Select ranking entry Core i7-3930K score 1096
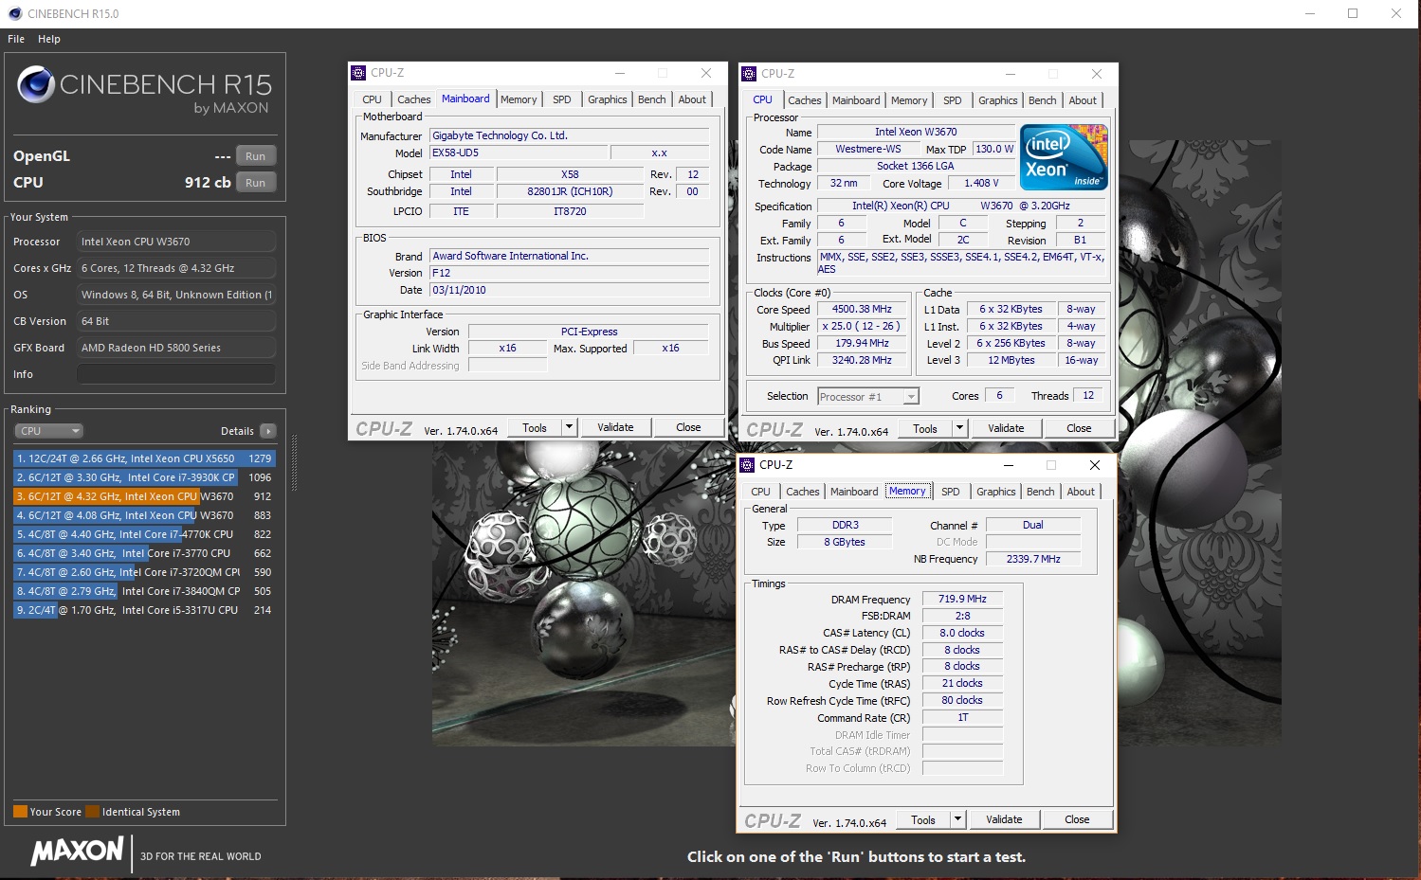 tap(144, 477)
